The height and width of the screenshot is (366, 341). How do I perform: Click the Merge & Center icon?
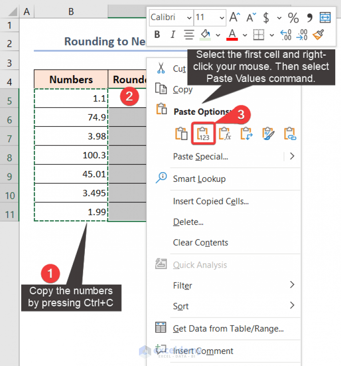325,17
